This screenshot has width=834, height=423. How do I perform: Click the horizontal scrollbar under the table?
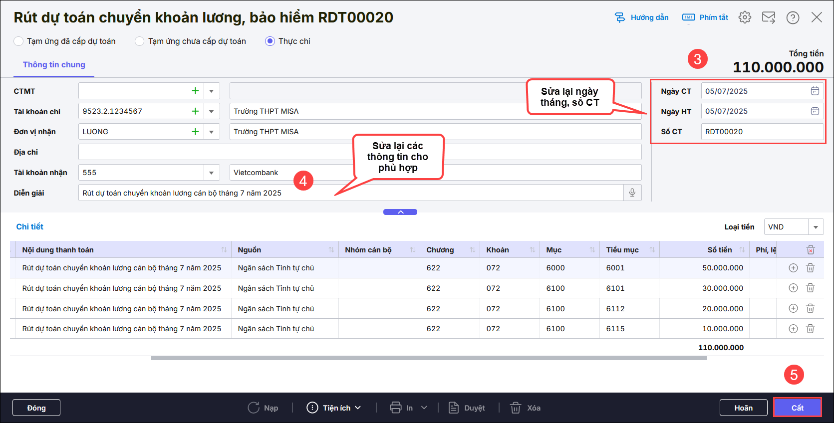429,358
